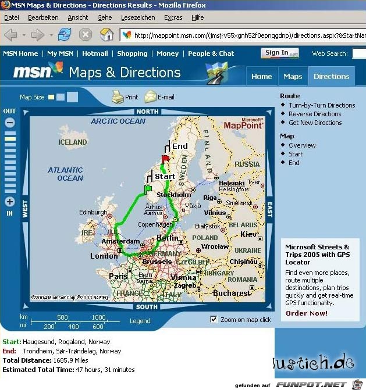Screen dimensions: 366x390
Task: Go to the browser Home page icon
Action: pos(107,34)
